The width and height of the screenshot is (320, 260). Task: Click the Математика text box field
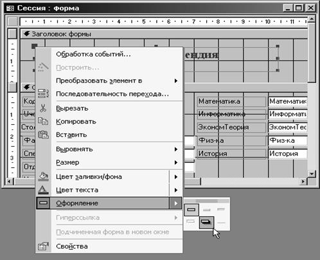[288, 101]
